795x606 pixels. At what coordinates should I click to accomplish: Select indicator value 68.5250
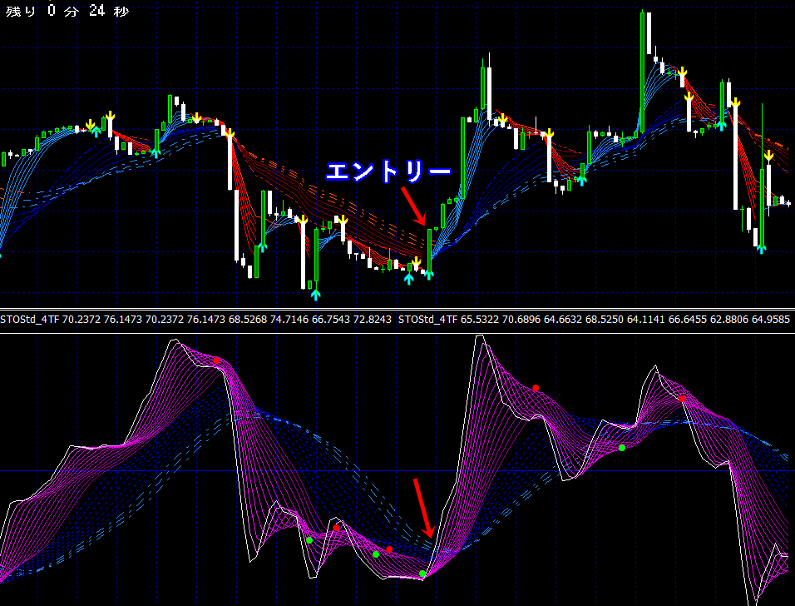tap(605, 320)
